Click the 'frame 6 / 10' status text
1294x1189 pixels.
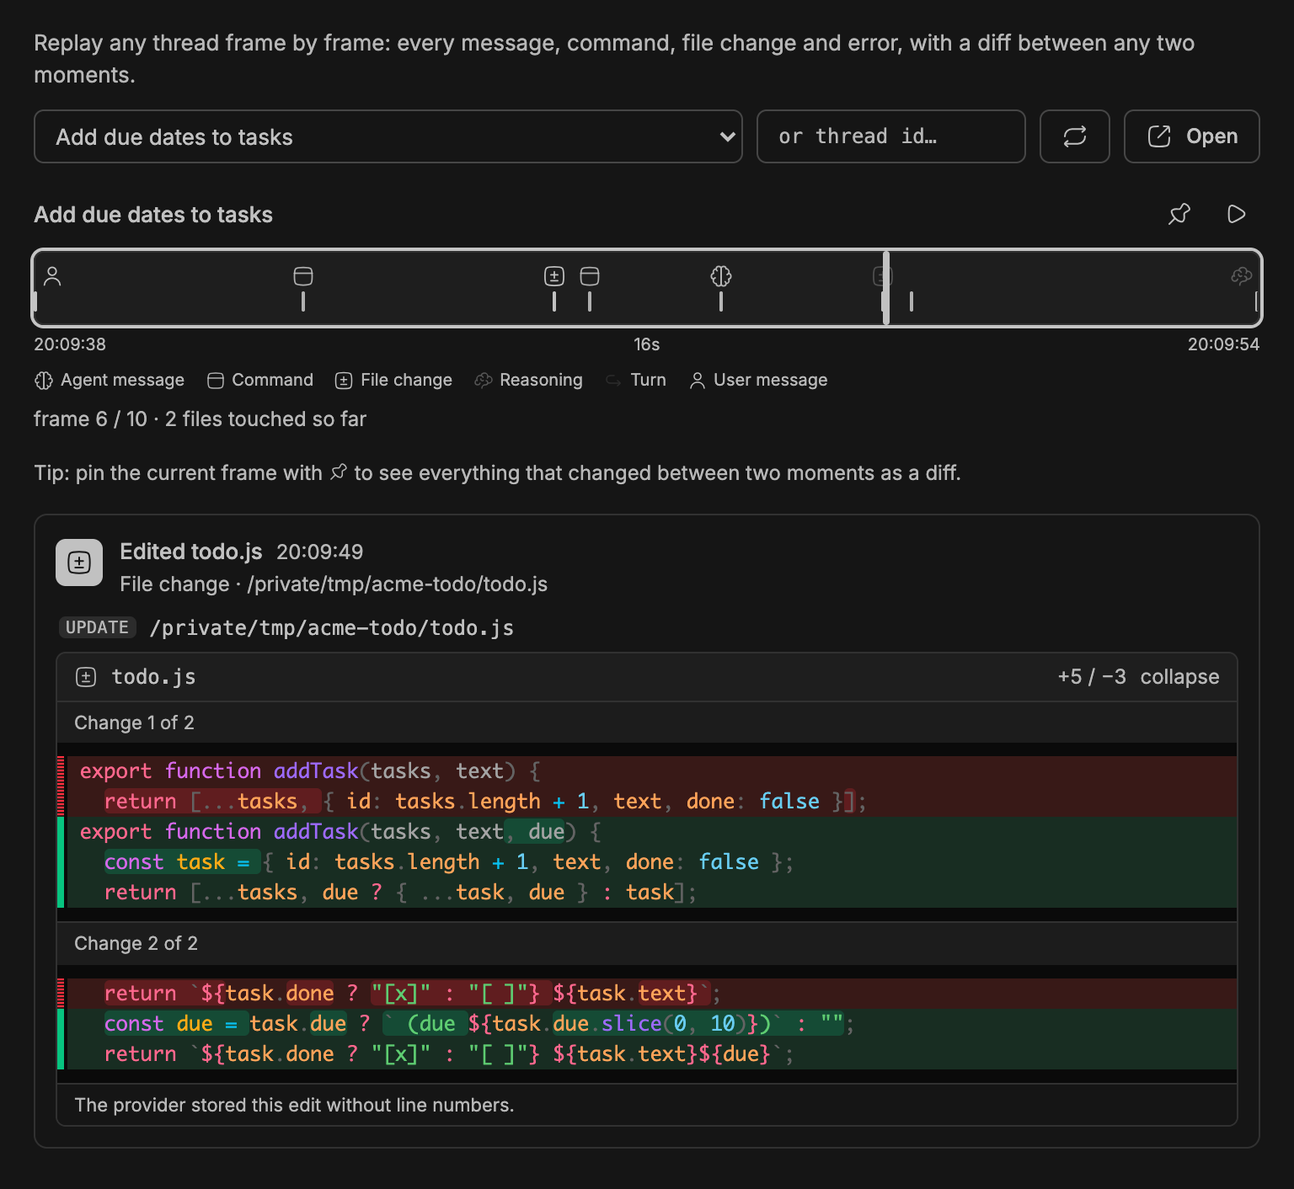(90, 419)
